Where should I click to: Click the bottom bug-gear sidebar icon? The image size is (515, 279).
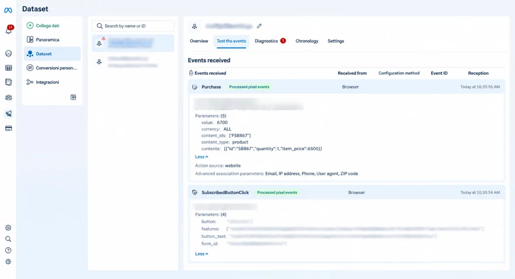pos(8,262)
